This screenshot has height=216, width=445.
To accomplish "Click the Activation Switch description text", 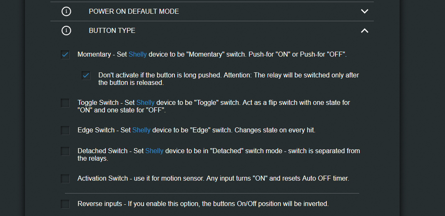I will tap(213, 178).
